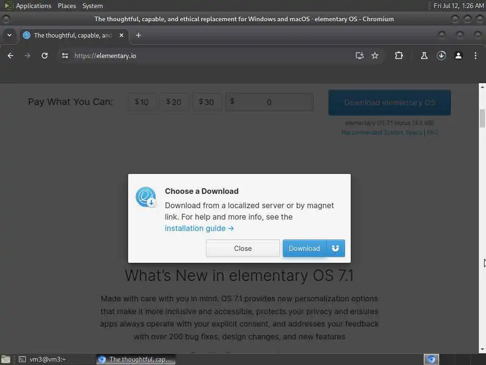
Task: Click the custom amount input field
Action: click(269, 102)
